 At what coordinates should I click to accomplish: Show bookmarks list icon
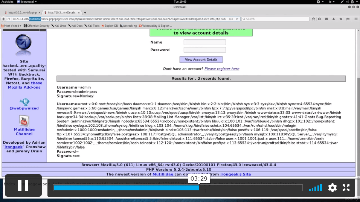319,19
